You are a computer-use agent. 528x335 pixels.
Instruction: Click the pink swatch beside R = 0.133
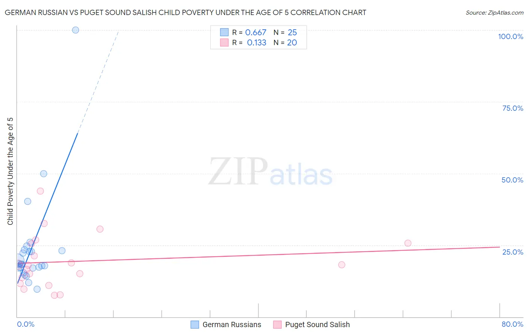coord(224,42)
